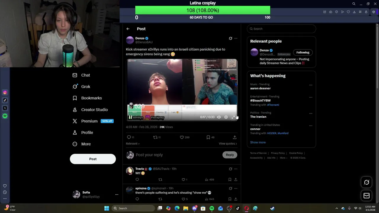Open Premium from the sidebar
This screenshot has height=213, width=379.
[93, 121]
